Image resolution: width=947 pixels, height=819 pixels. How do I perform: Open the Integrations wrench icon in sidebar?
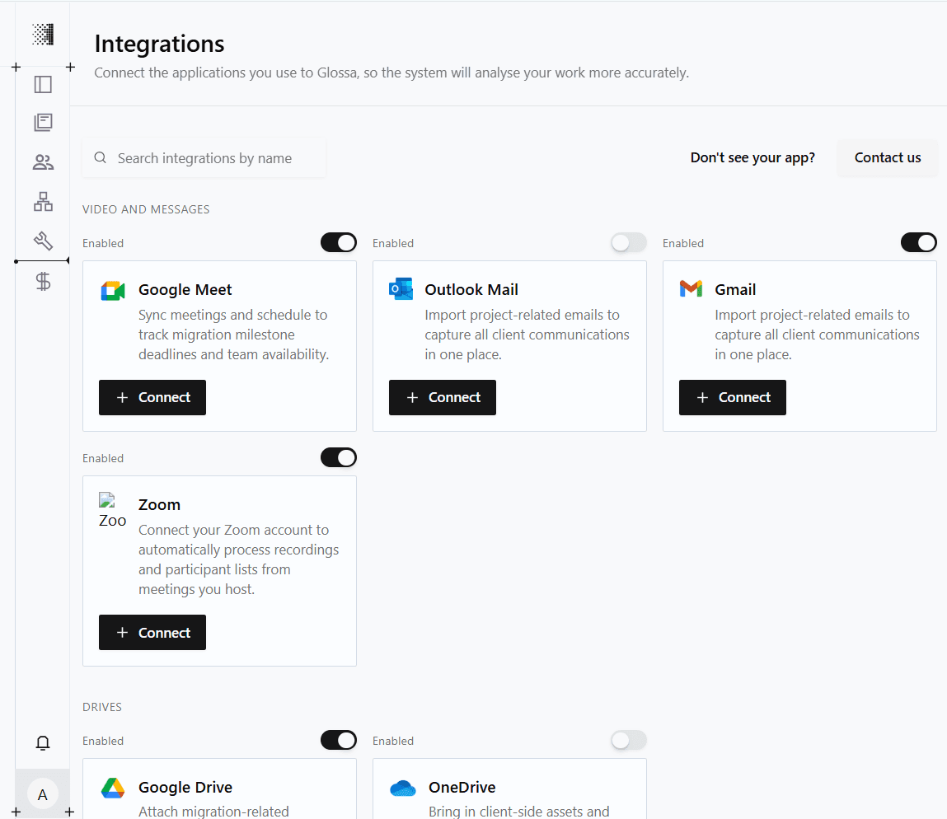[42, 241]
